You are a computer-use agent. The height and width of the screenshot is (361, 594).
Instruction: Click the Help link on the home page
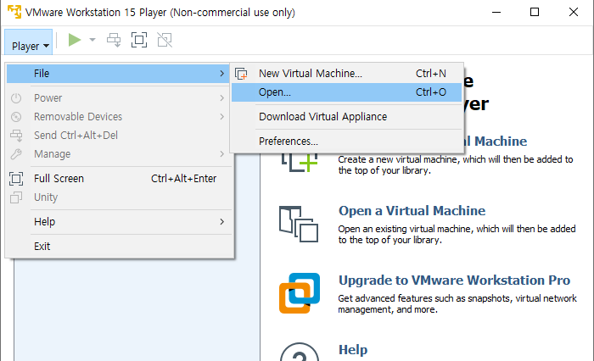[353, 350]
